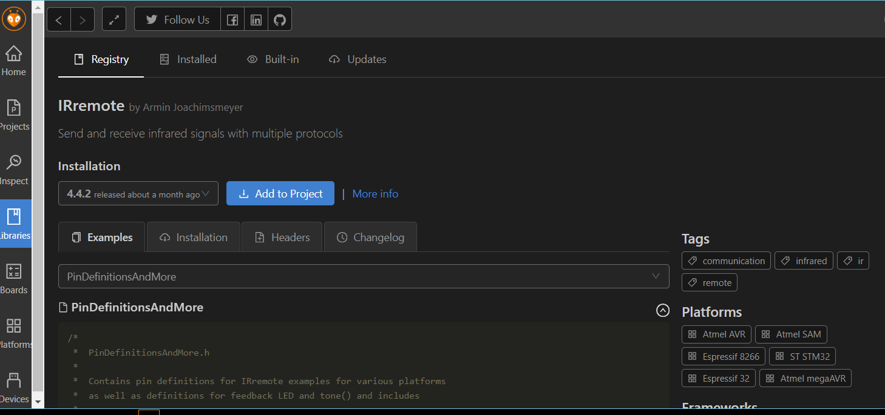The image size is (885, 415).
Task: Switch to the Built-in tab
Action: [x=273, y=59]
